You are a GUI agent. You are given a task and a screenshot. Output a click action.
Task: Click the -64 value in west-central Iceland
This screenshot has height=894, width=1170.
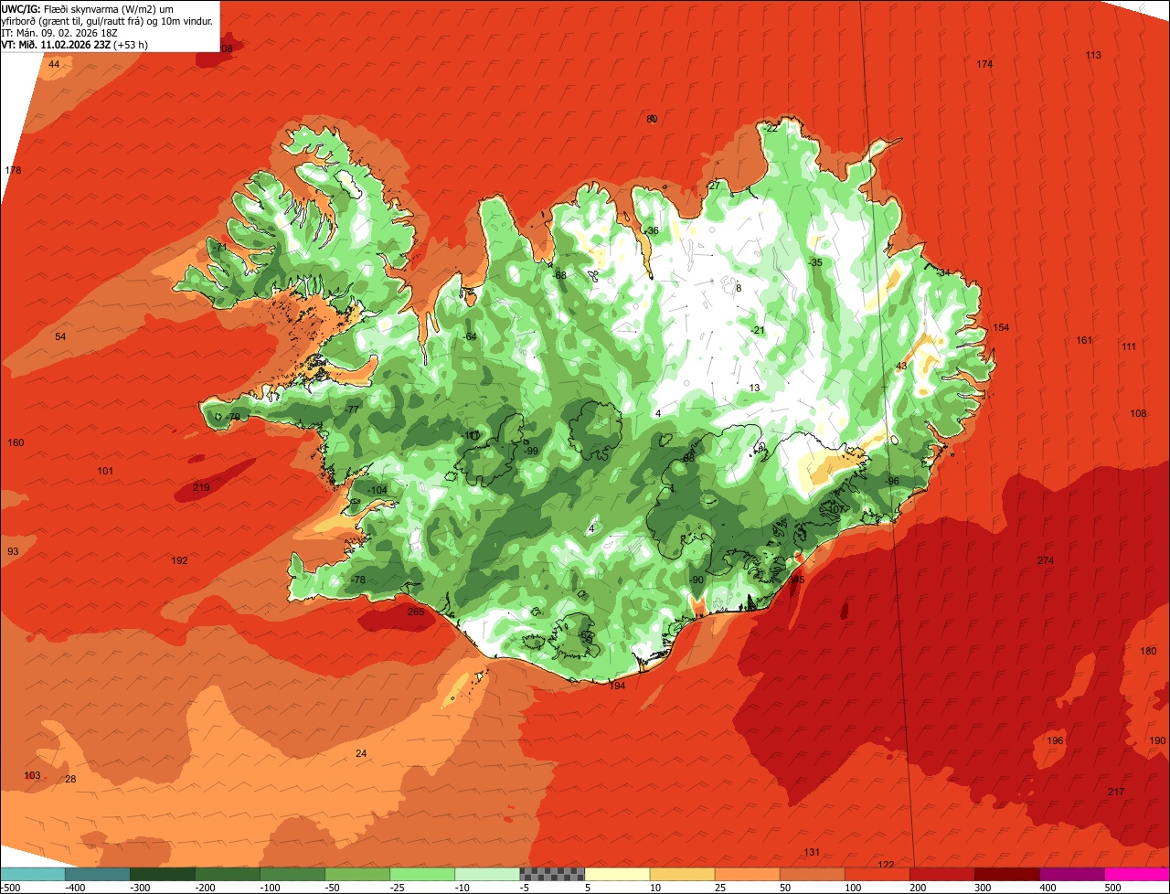(x=470, y=336)
